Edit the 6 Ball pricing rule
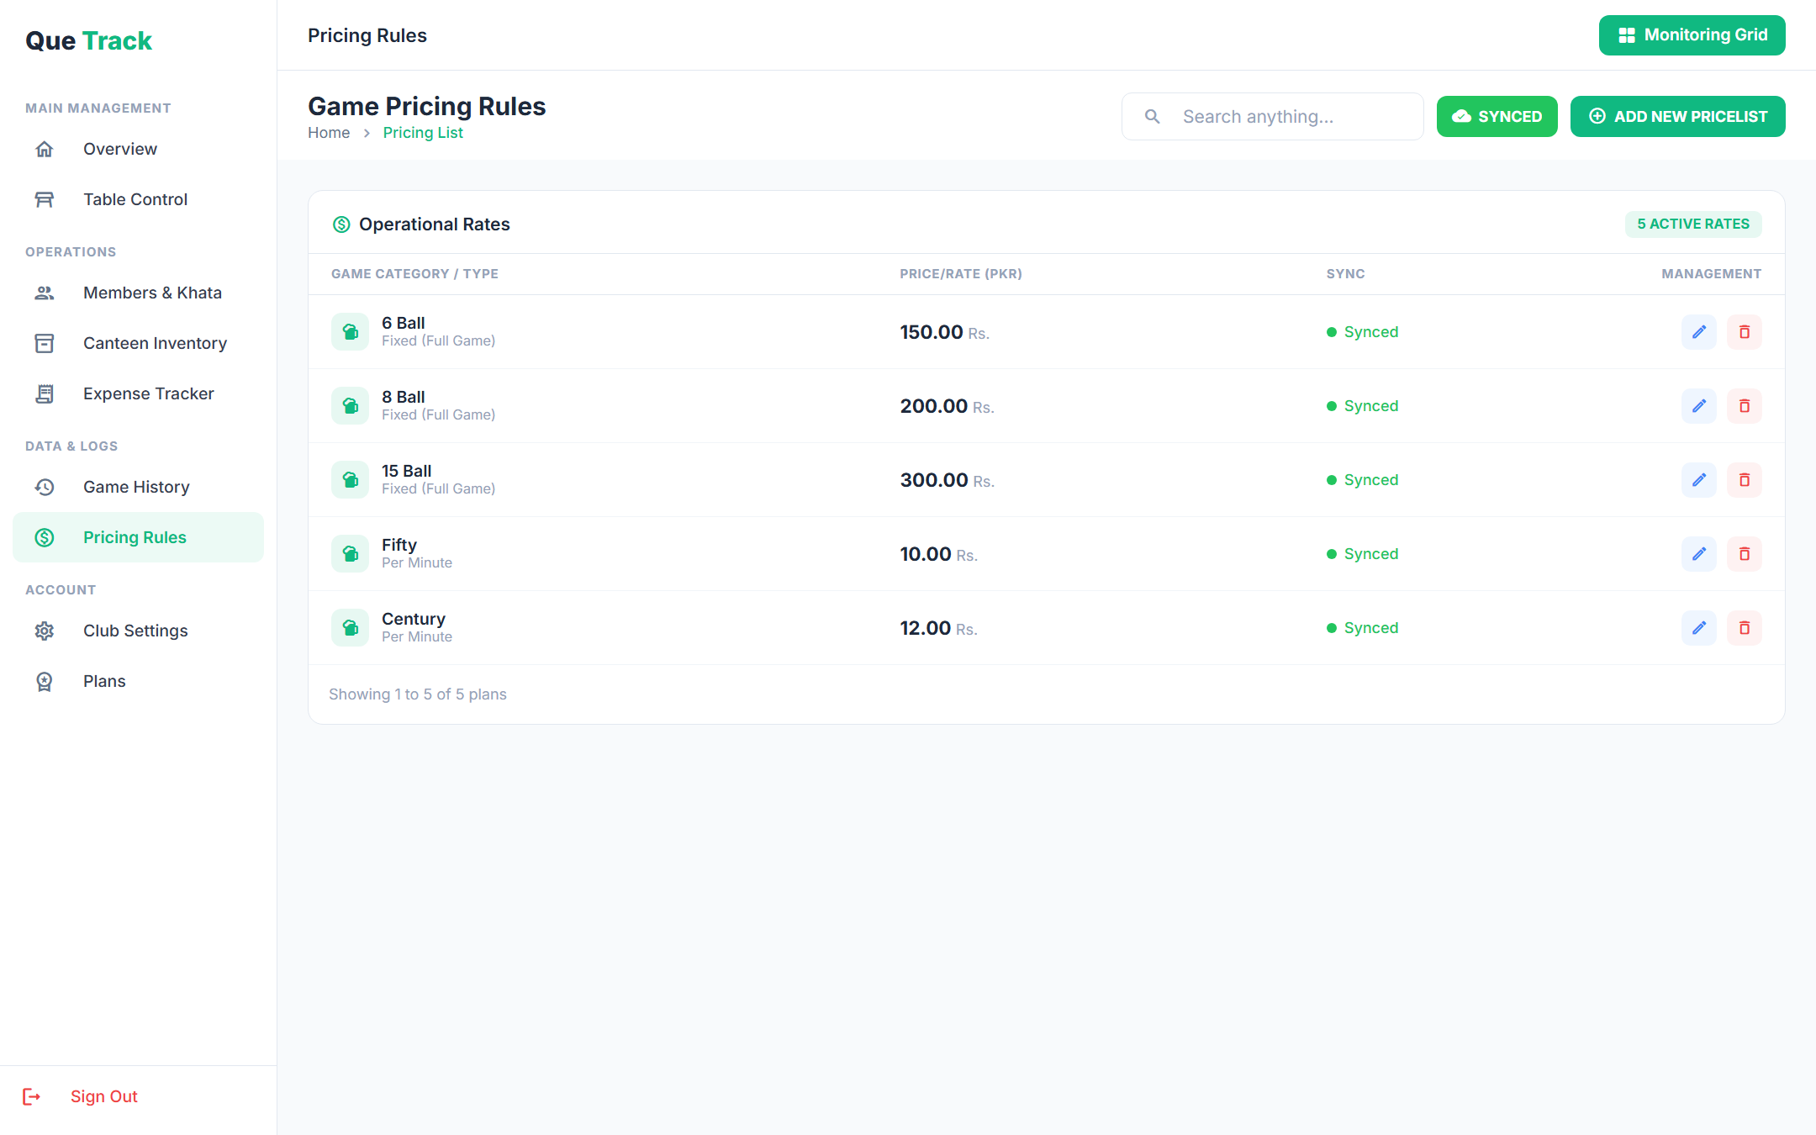Screen dimensions: 1816x1135 (1698, 332)
